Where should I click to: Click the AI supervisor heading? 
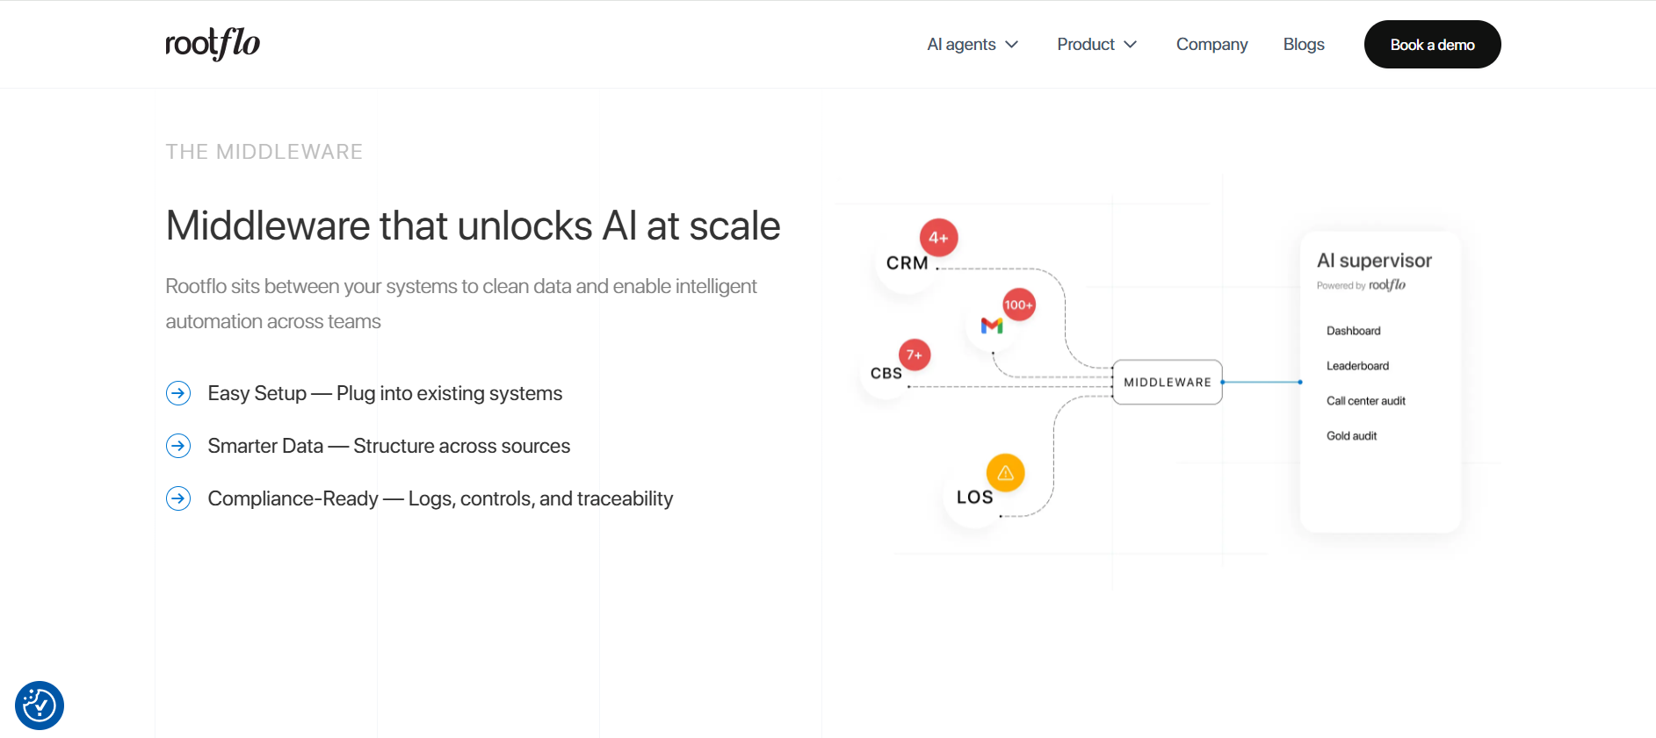tap(1374, 261)
